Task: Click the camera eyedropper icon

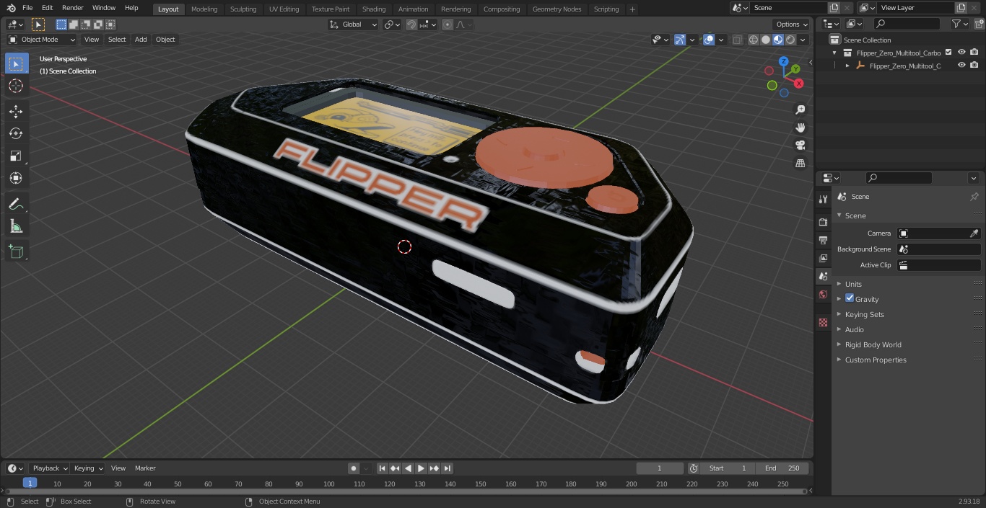Action: pyautogui.click(x=974, y=233)
